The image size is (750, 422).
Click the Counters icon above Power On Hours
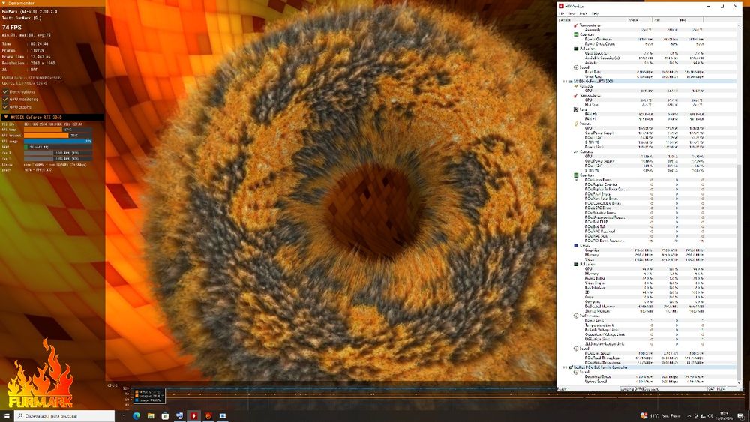click(x=576, y=35)
